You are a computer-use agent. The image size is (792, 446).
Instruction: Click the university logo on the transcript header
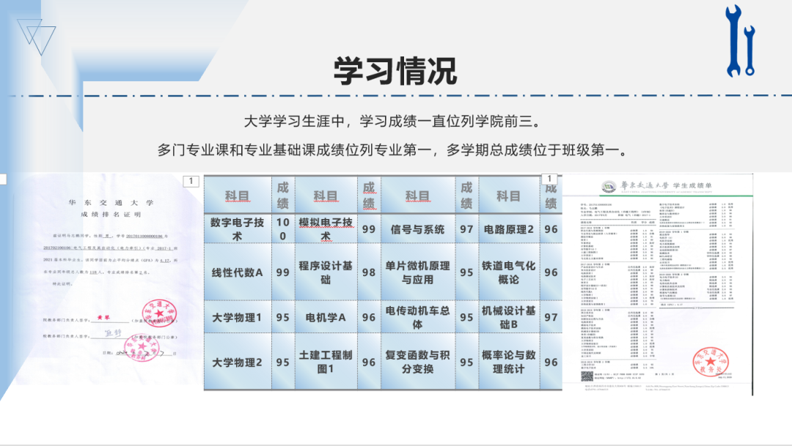(x=607, y=186)
